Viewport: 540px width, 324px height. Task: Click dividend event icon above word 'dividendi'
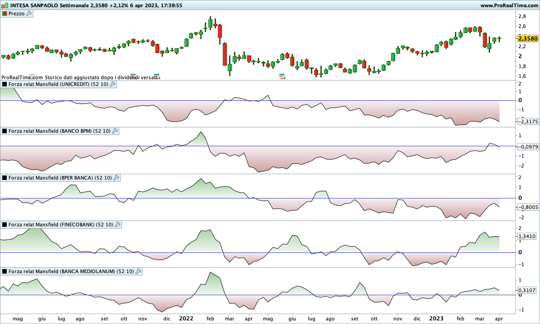click(x=133, y=76)
